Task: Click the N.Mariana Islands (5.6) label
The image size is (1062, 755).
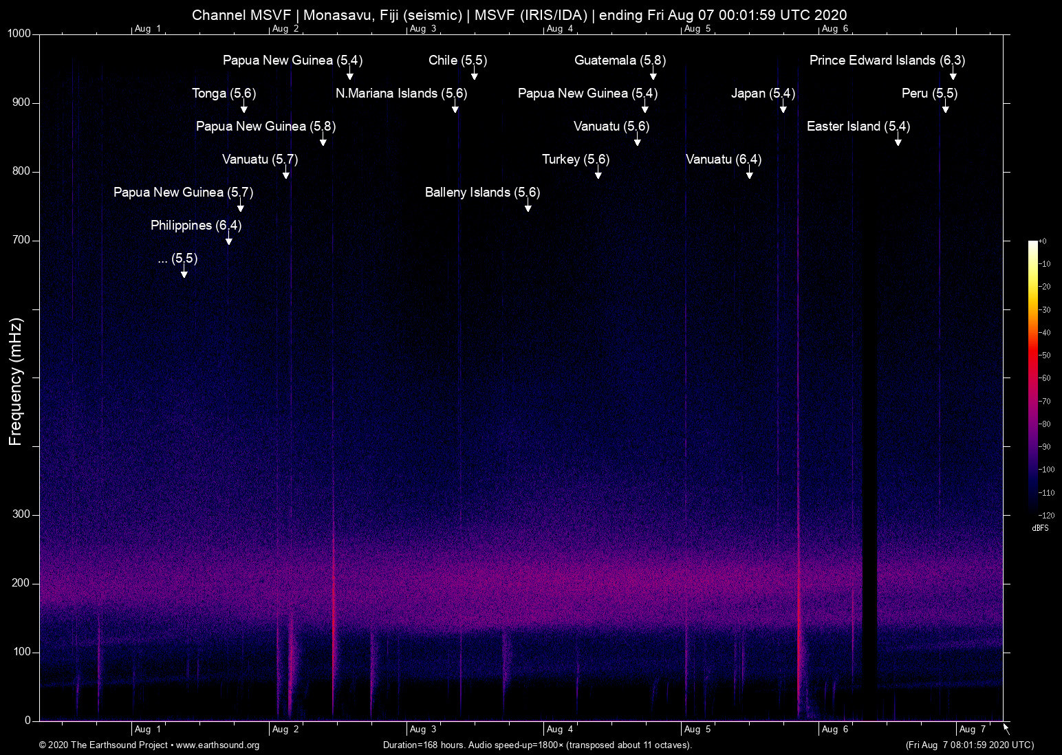Action: (x=402, y=94)
